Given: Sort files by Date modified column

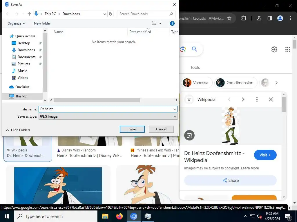Looking at the screenshot, I should click(x=140, y=32).
